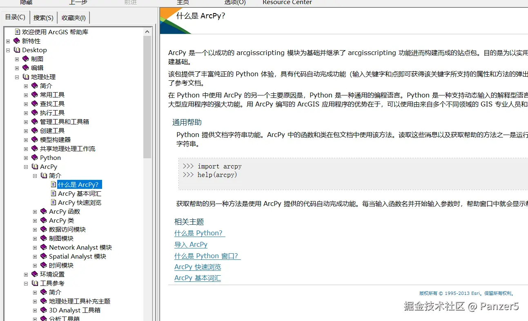The height and width of the screenshot is (321, 528).
Task: Click the page icon beside 什么是 ArcPy?
Action: (x=53, y=184)
